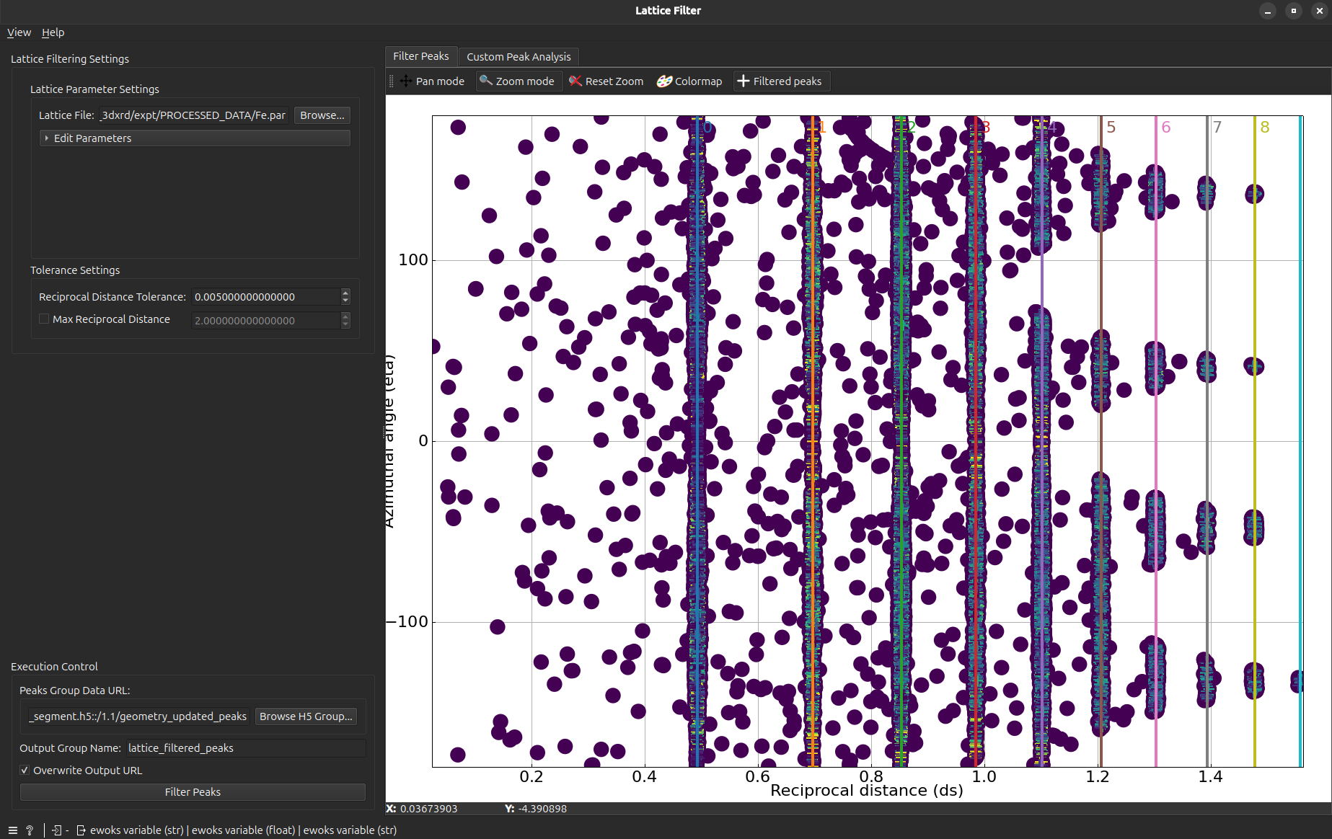Switch to Custom Peak Analysis tab
This screenshot has height=839, width=1332.
(519, 57)
